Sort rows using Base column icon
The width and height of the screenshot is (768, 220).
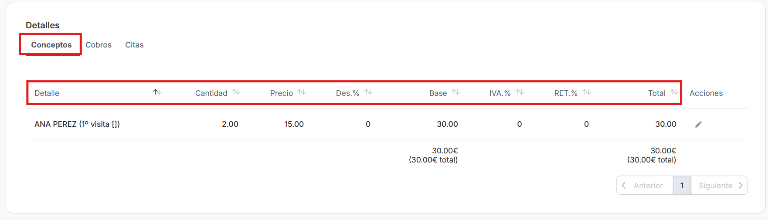(456, 92)
